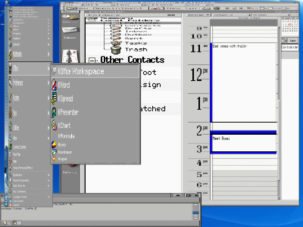Select KFormula in the Office submenu
303x227 pixels.
(66, 136)
